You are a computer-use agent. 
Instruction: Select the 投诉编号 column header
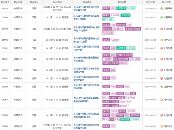[5, 2]
